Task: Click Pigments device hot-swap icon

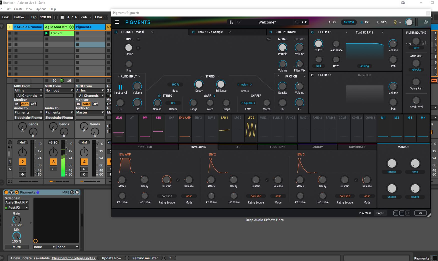Action: 72,192
